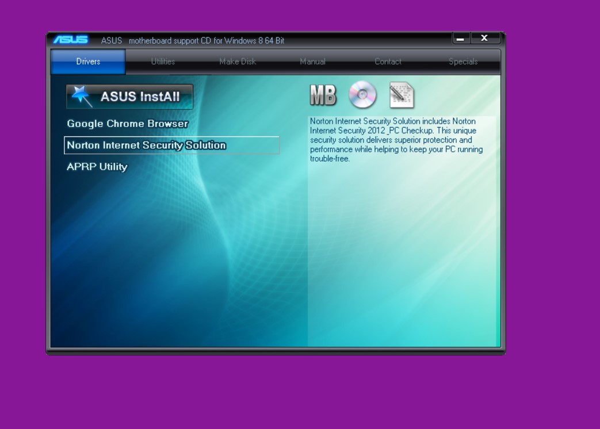The image size is (600, 429).
Task: Select the Manual tab
Action: point(312,62)
